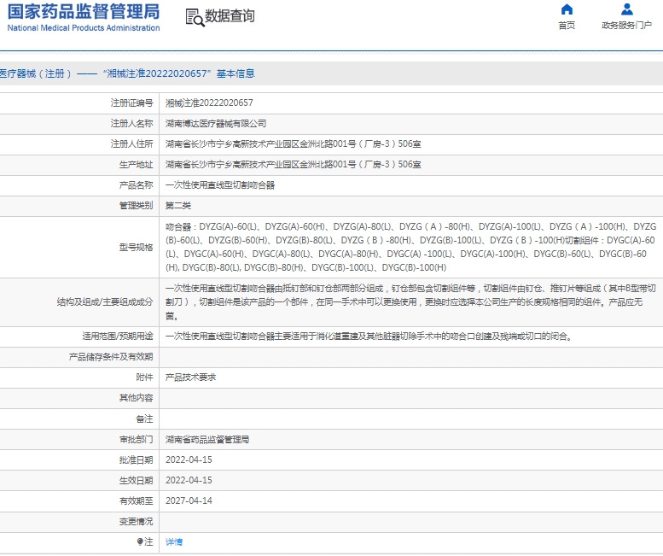Click management category 第二类
663x556 pixels.
(178, 206)
